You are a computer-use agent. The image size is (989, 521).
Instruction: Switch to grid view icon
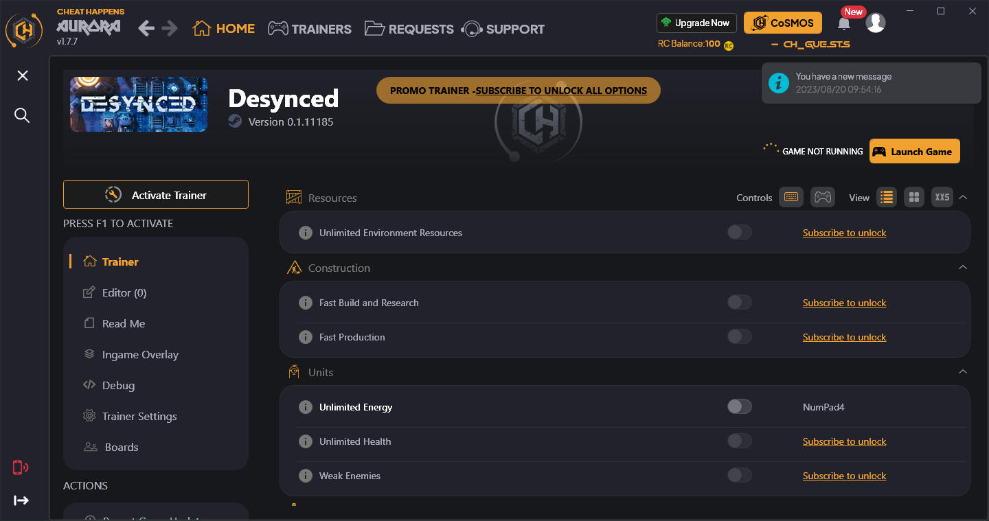pos(914,197)
